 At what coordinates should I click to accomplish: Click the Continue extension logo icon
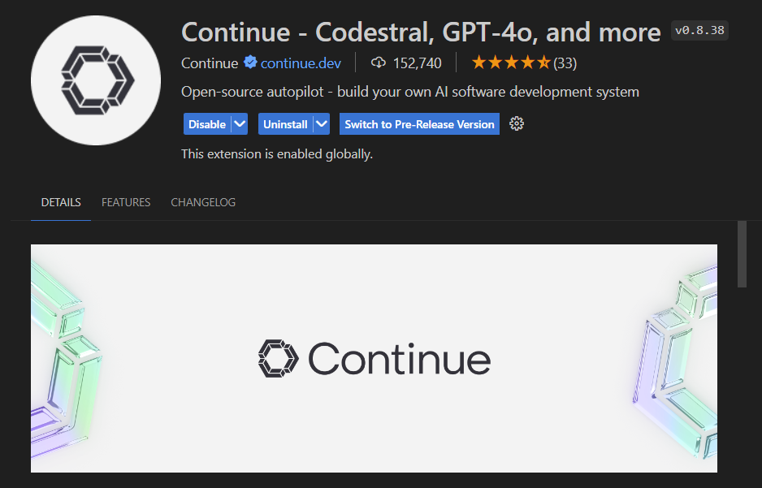click(96, 80)
